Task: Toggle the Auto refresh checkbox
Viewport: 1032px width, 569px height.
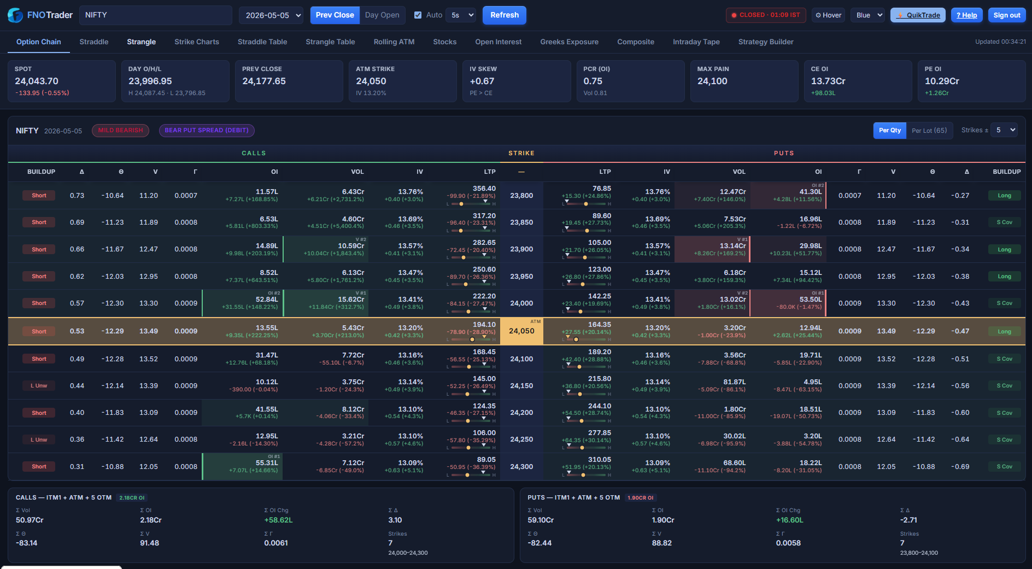Action: click(x=418, y=15)
